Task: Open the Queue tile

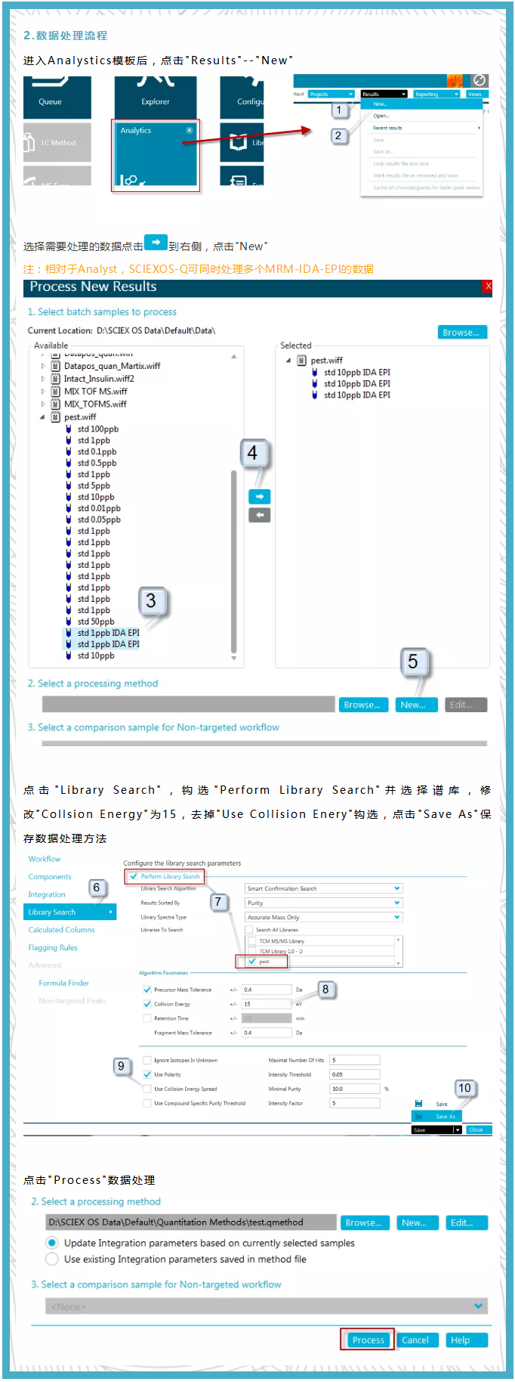Action: click(x=57, y=98)
